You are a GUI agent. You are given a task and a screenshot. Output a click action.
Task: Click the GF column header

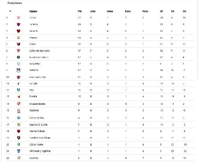(161, 11)
